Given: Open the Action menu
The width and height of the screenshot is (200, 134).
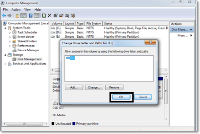Looking at the screenshot, I should point(16,10).
